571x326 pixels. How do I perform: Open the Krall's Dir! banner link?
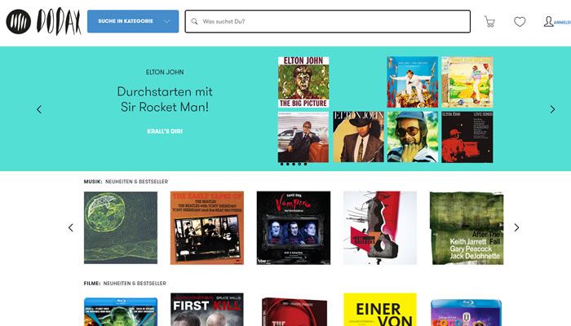pyautogui.click(x=165, y=131)
